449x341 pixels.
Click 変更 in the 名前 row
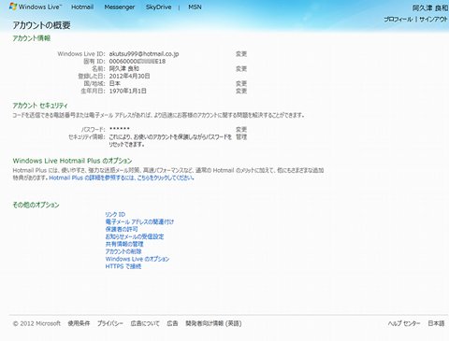pyautogui.click(x=241, y=69)
